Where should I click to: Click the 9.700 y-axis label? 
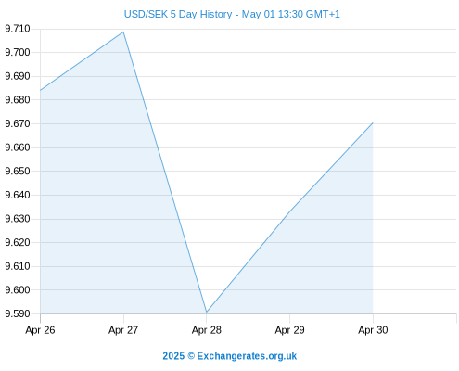[x=18, y=52]
